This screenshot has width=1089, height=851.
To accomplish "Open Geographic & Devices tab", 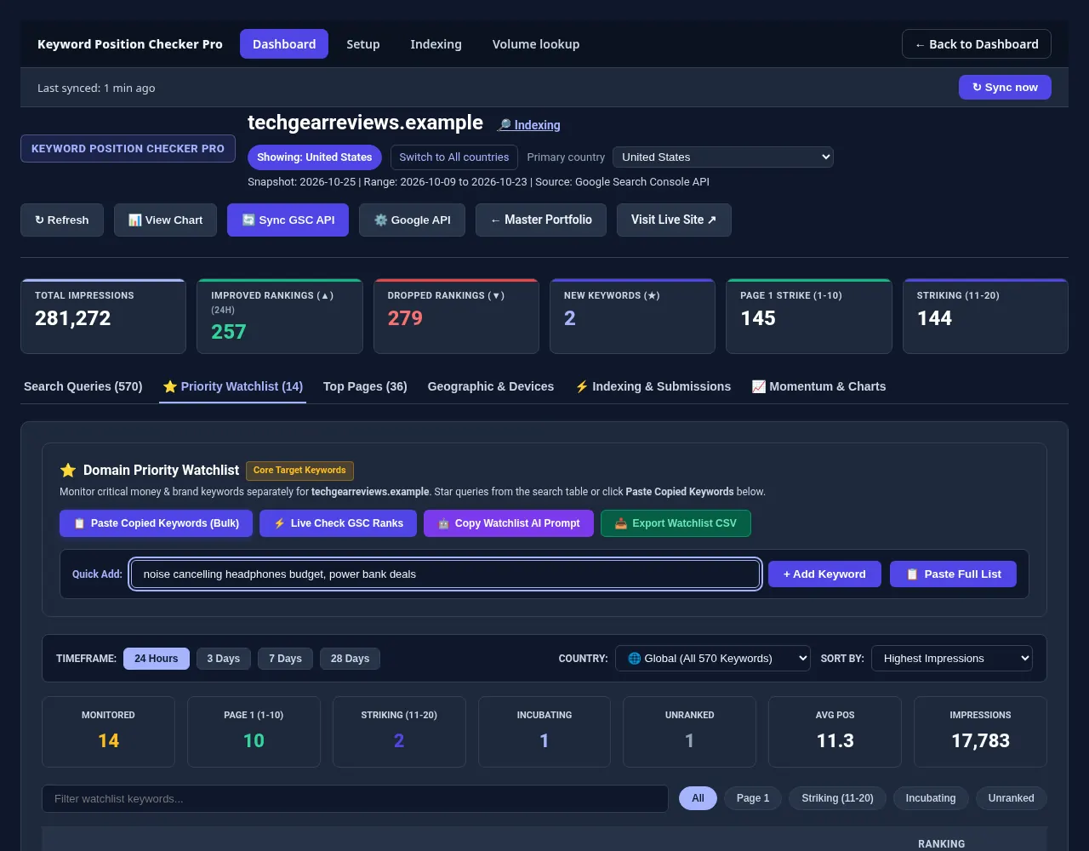I will point(491,386).
